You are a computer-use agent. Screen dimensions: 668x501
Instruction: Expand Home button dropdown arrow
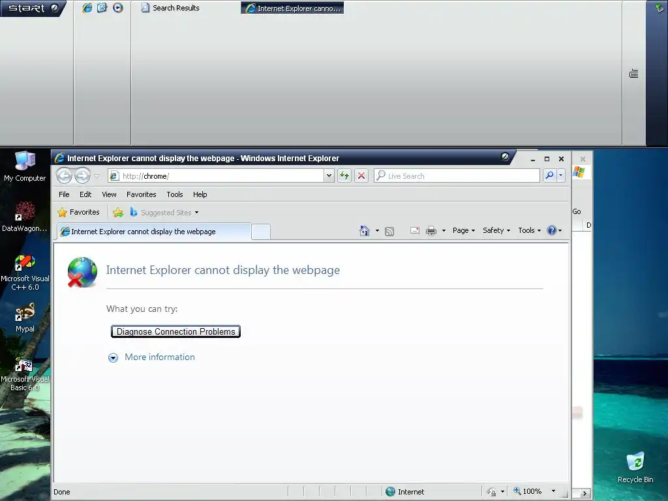[377, 230]
